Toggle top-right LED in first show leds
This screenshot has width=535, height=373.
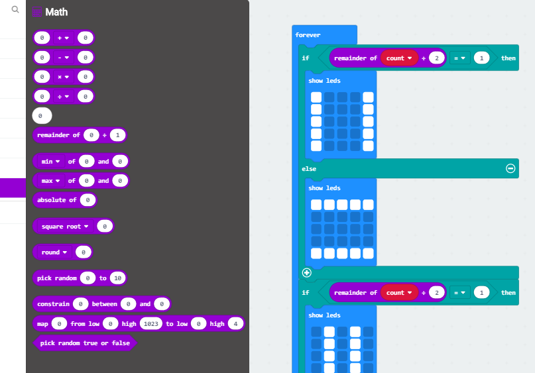point(368,97)
